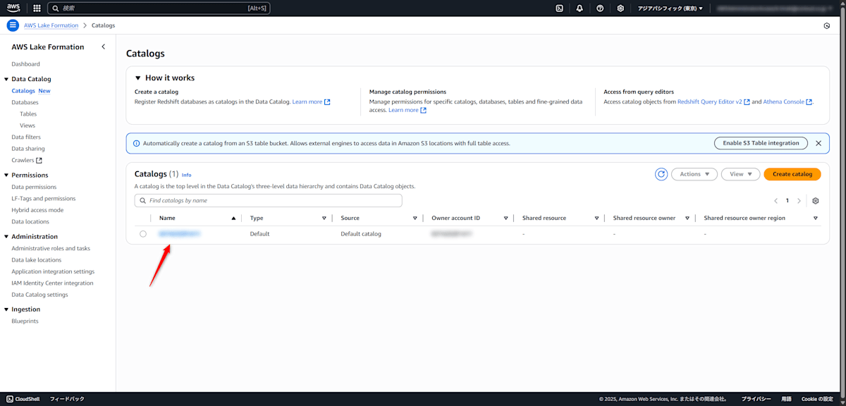Image resolution: width=846 pixels, height=406 pixels.
Task: Refresh the catalogs list
Action: [661, 174]
